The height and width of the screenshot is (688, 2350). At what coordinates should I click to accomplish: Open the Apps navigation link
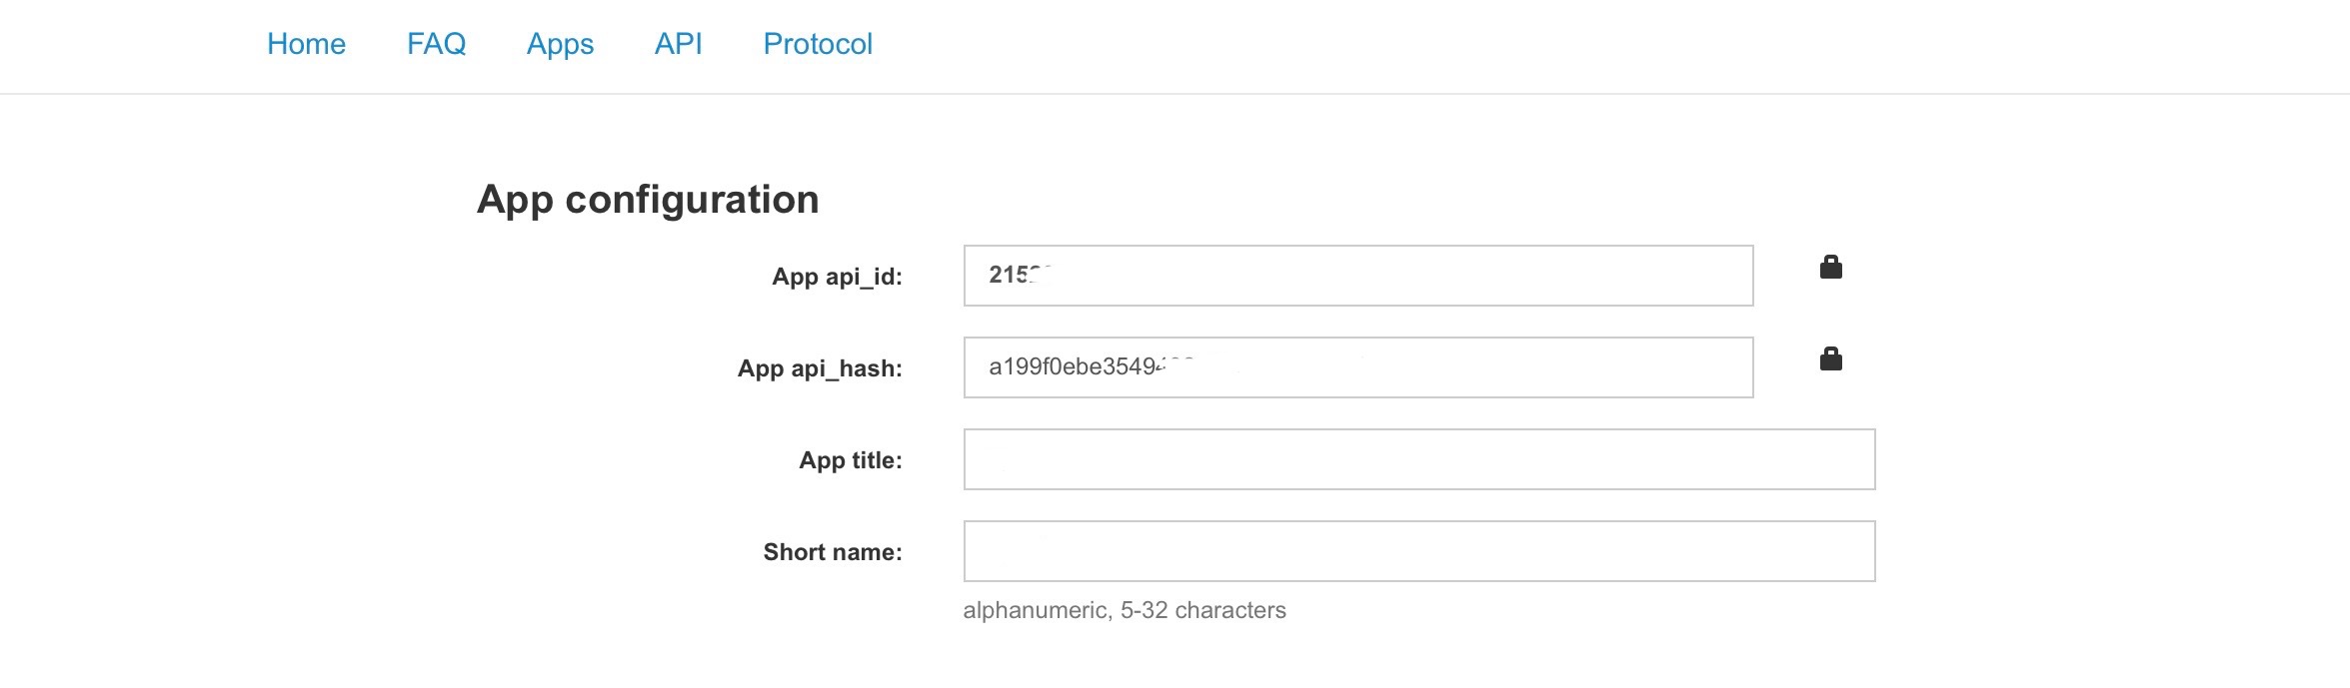[560, 44]
